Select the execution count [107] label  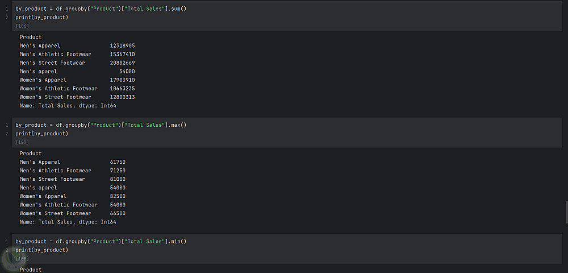tap(23, 142)
